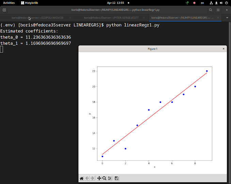Close the NUMPY/LINEAREGRS tab
Image resolution: width=231 pixels, height=184 pixels.
pyautogui.click(x=218, y=18)
